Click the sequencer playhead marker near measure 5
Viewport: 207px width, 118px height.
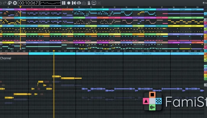(x=20, y=7)
